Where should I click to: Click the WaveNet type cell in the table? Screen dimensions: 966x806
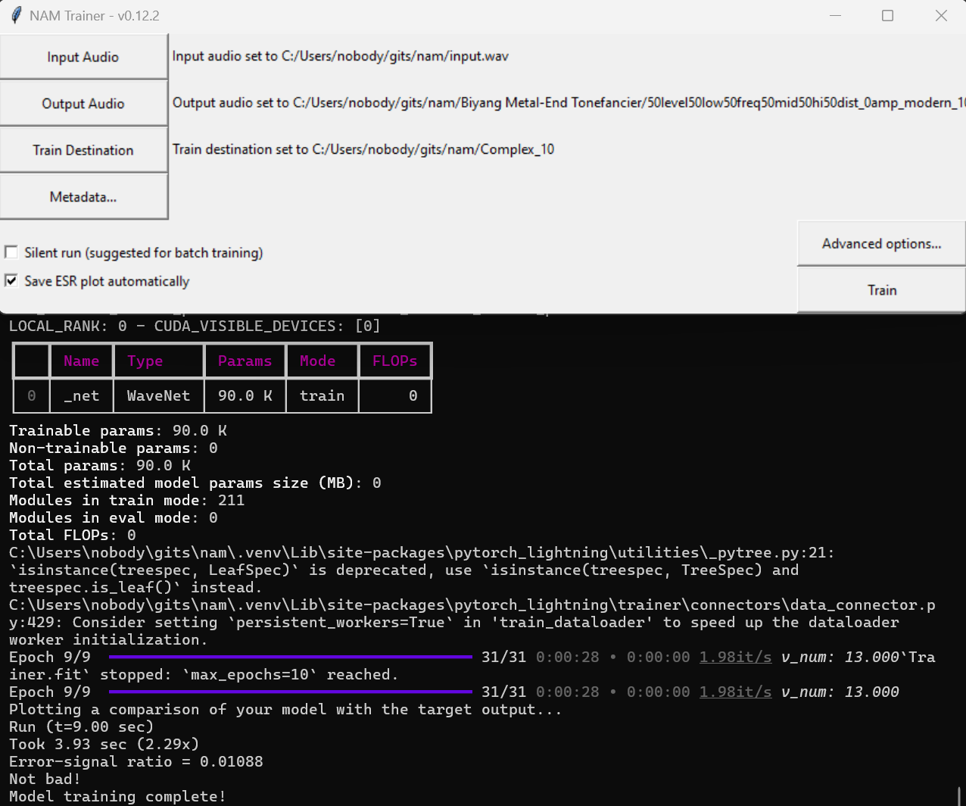[x=158, y=395]
